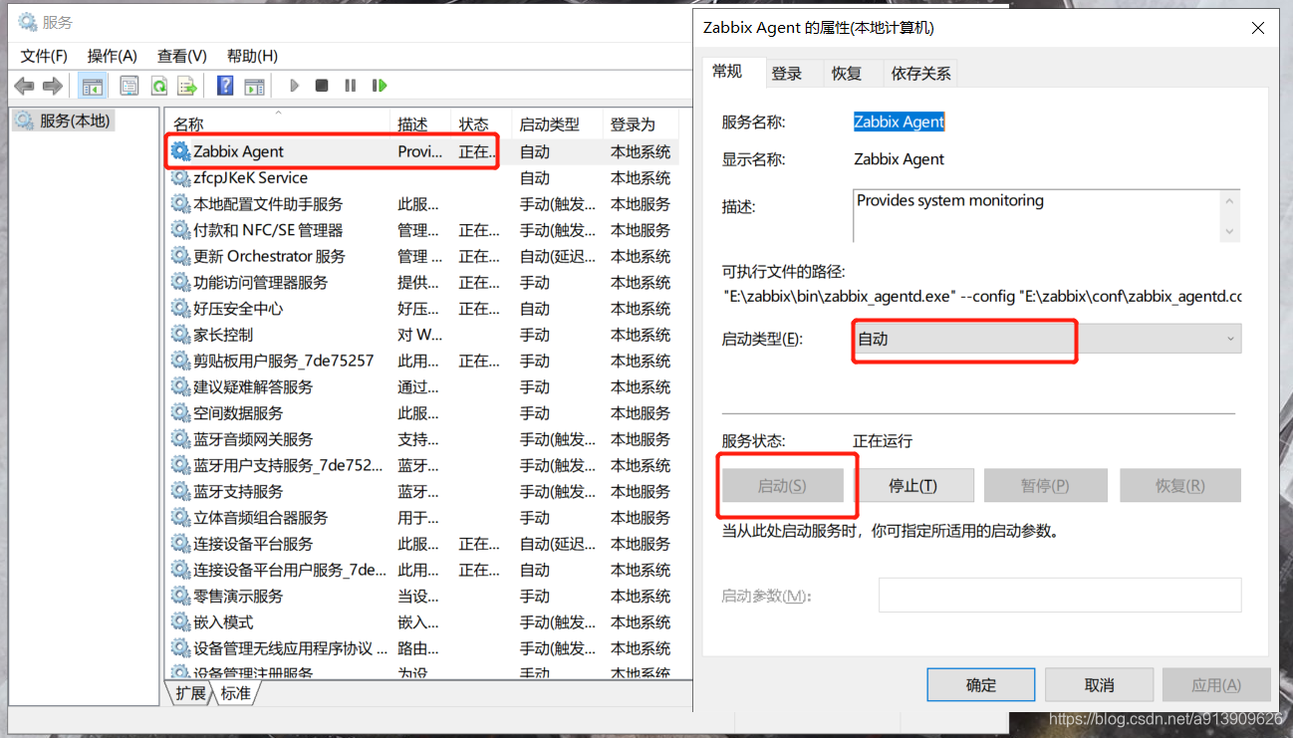Click the description box scroll-up arrow
Screen dimensions: 1293x738
click(x=1230, y=201)
